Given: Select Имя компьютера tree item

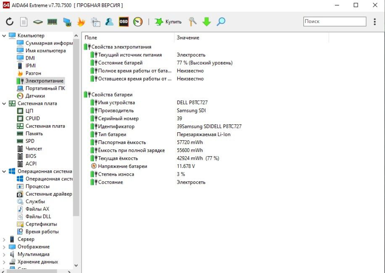Looking at the screenshot, I should [x=41, y=50].
